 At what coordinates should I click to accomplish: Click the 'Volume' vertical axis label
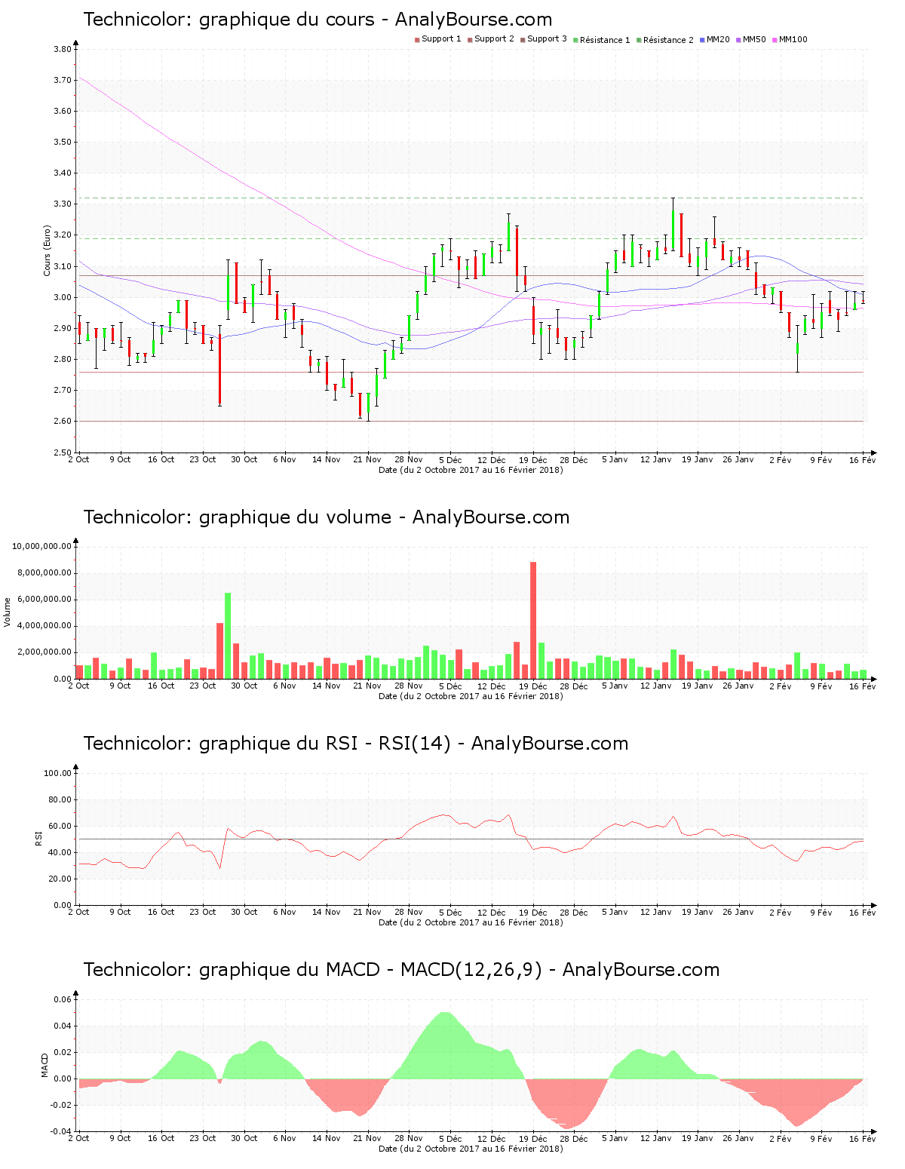coord(8,612)
